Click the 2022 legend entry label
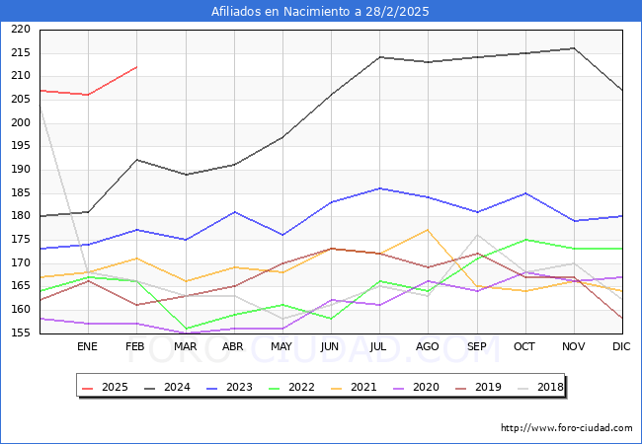 301,387
